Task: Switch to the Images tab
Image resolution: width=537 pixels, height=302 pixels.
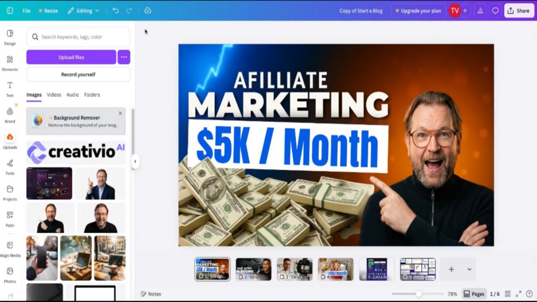Action: click(x=34, y=95)
